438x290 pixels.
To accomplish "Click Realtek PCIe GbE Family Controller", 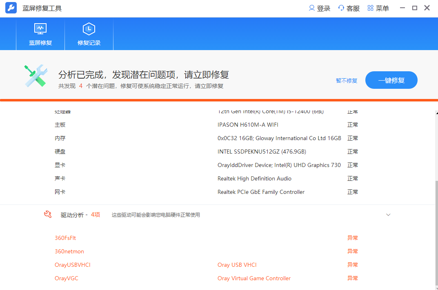I will coord(261,192).
